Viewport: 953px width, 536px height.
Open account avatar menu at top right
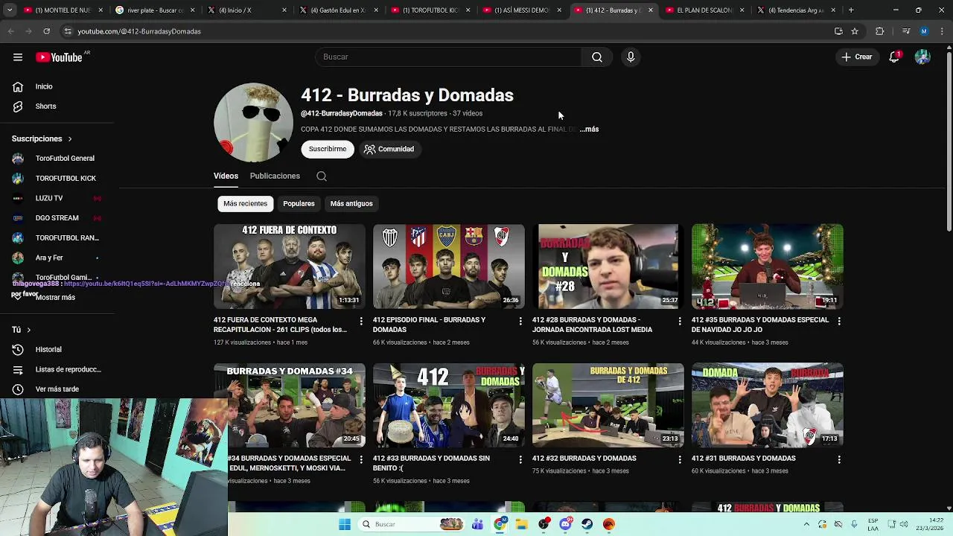tap(922, 57)
